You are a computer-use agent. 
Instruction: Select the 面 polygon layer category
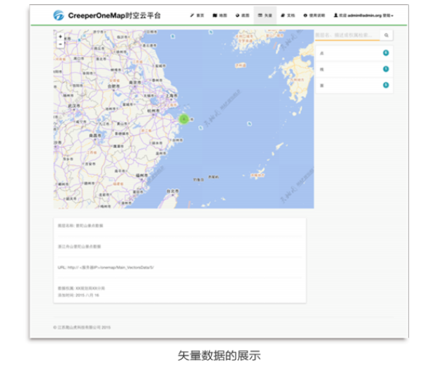click(346, 85)
